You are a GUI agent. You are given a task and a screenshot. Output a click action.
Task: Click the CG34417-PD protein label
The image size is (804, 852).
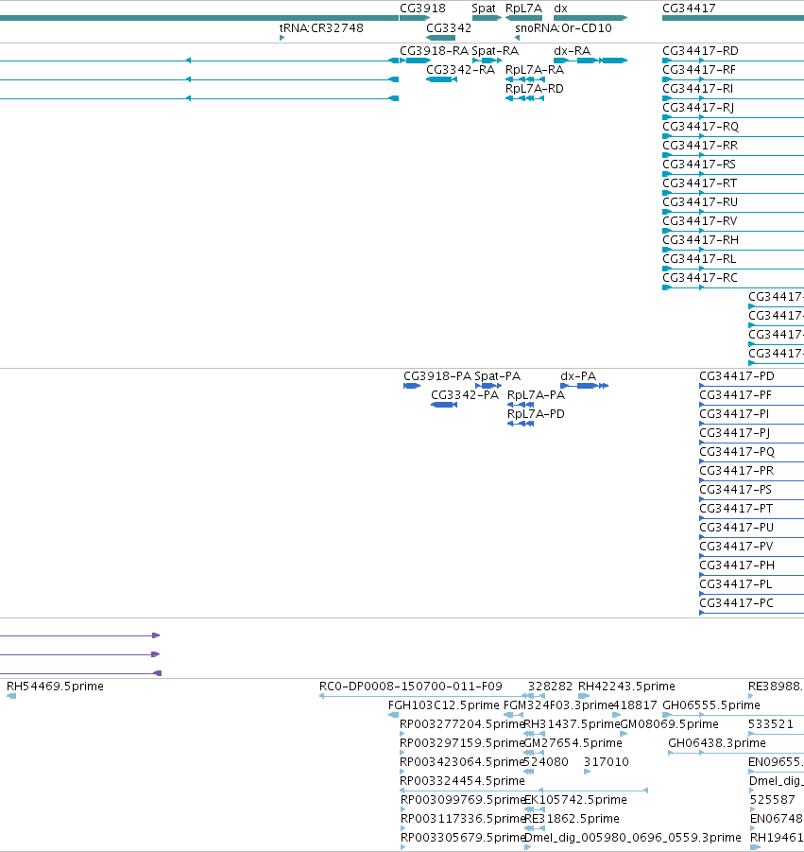pyautogui.click(x=737, y=376)
